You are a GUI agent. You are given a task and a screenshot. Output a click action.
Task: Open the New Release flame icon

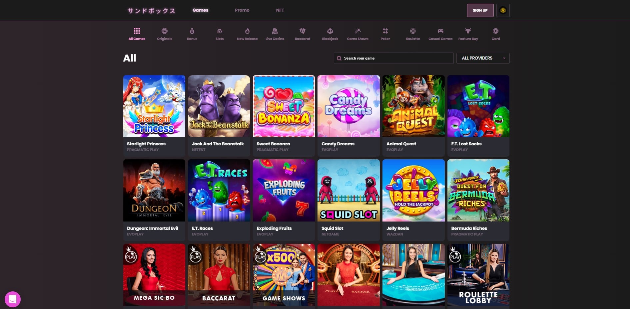247,31
